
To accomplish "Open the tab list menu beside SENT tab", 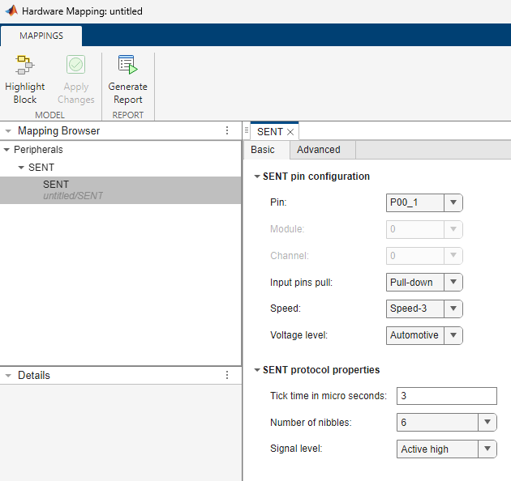I will point(246,130).
